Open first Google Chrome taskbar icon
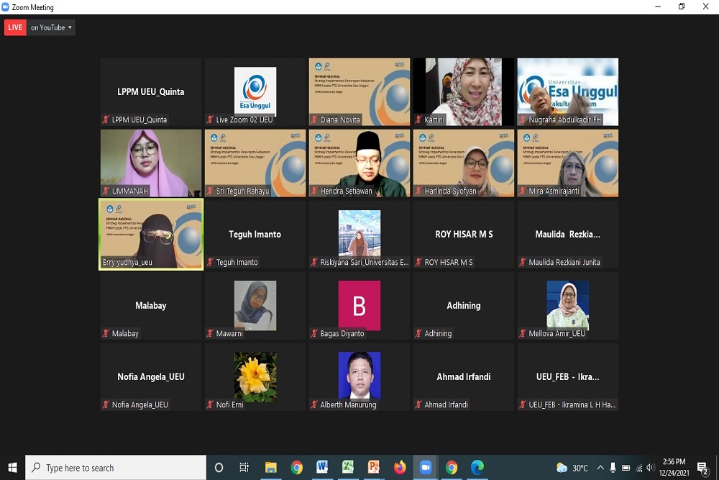Screen dimensions: 719x480 pos(297,468)
